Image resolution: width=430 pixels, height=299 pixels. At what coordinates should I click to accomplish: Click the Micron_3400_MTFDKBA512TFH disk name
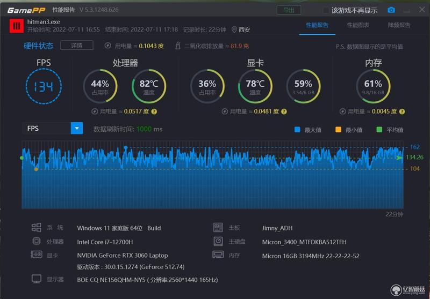click(304, 242)
